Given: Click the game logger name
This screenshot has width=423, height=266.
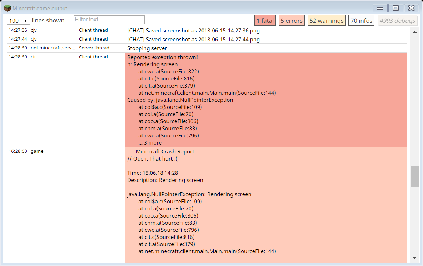Looking at the screenshot, I should (x=37, y=151).
